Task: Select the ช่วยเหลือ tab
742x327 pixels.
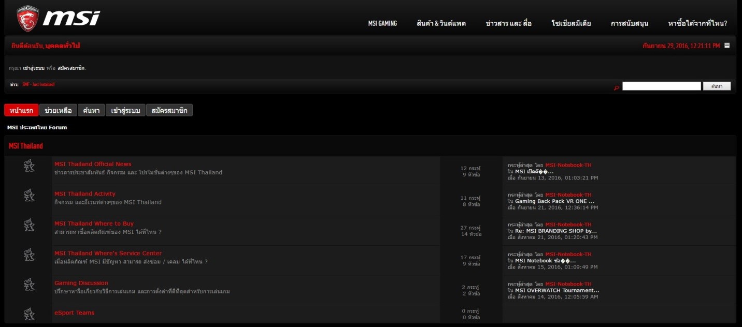Action: pyautogui.click(x=58, y=110)
